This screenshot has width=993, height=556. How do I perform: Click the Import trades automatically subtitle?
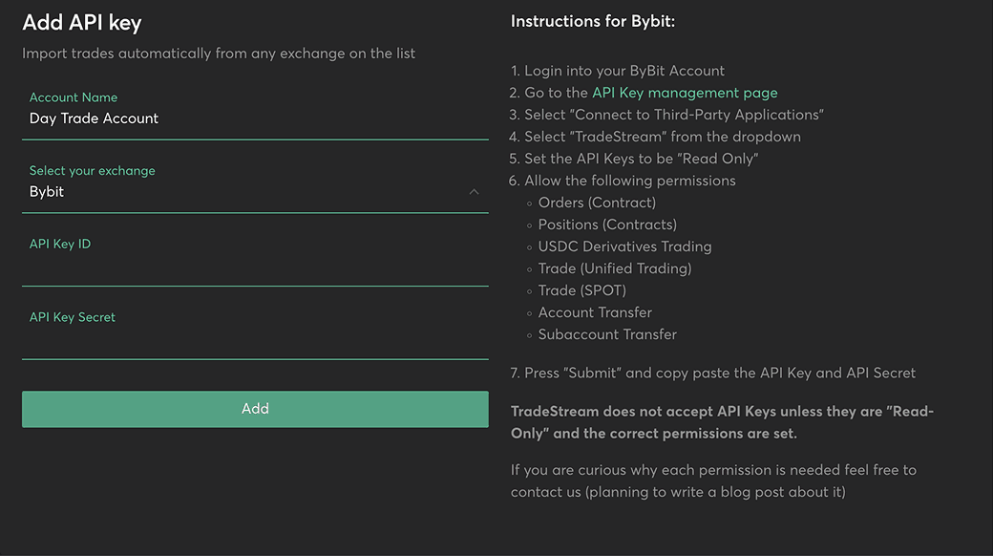[219, 53]
